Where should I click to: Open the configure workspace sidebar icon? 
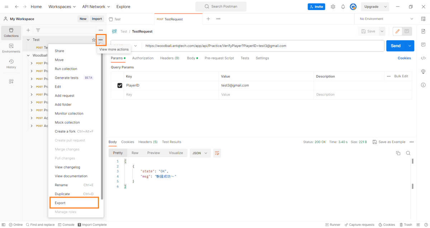coord(11,81)
